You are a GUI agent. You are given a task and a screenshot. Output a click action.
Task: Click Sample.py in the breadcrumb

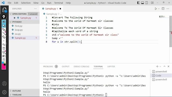52,14
